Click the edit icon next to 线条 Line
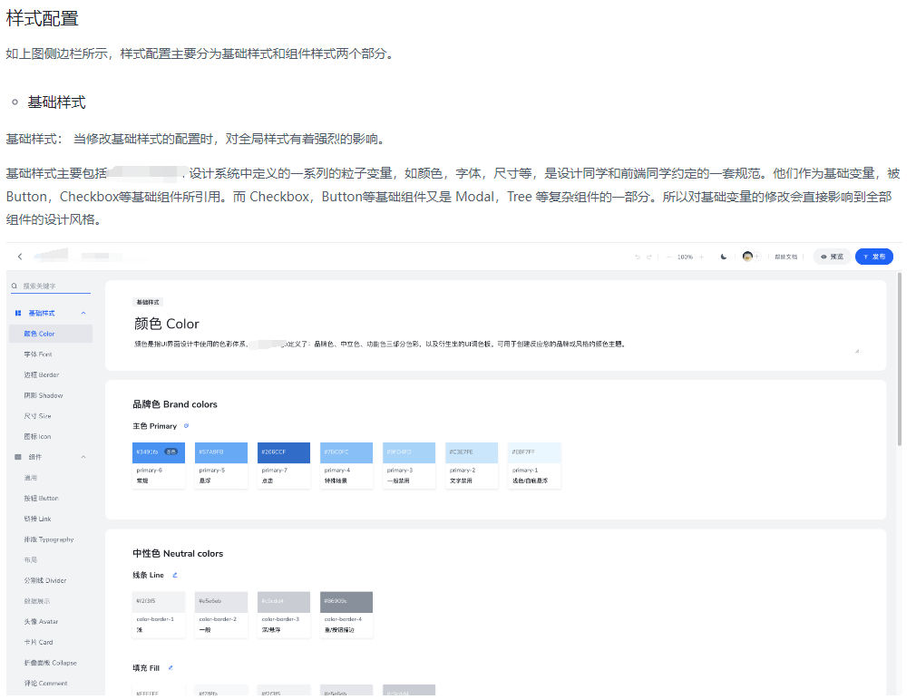Image resolution: width=916 pixels, height=699 pixels. pyautogui.click(x=175, y=575)
